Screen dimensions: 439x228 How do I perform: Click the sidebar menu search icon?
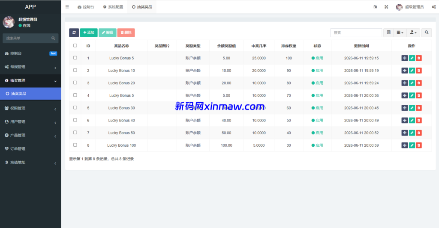pos(53,38)
